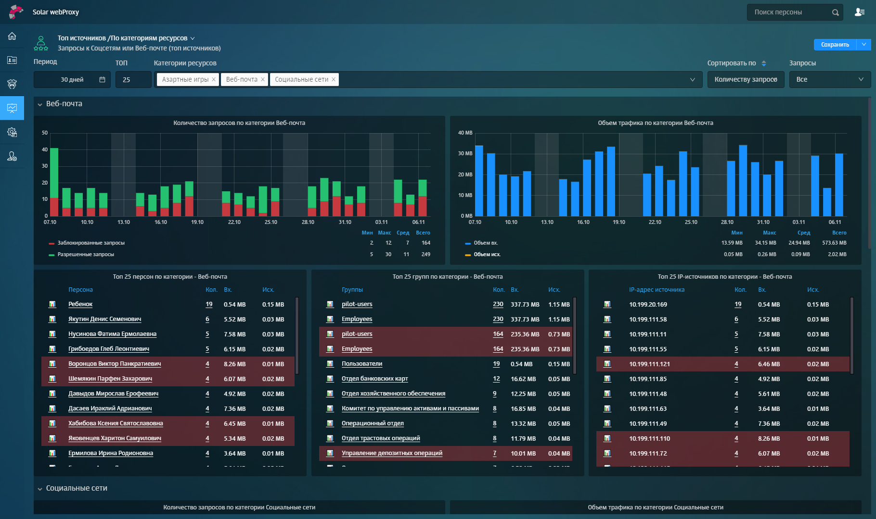Image resolution: width=876 pixels, height=519 pixels.
Task: Open the Запросы 'Все' dropdown
Action: click(830, 80)
